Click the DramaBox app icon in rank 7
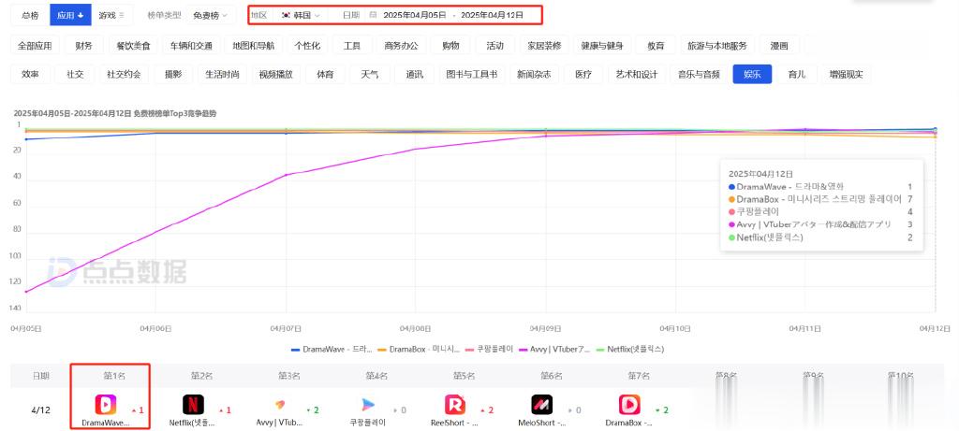 pyautogui.click(x=629, y=405)
